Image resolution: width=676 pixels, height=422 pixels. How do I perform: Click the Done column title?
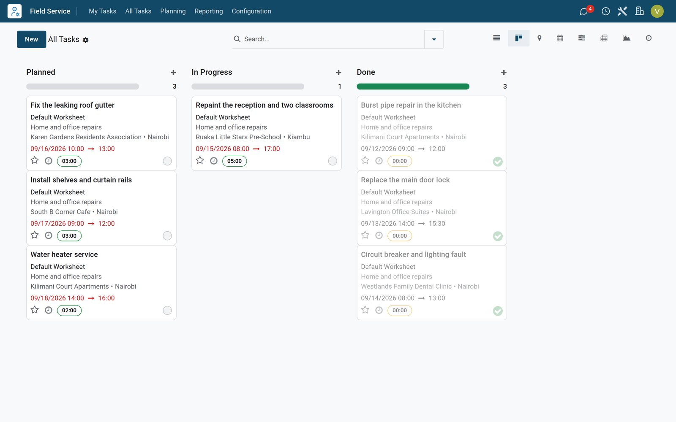tap(366, 72)
